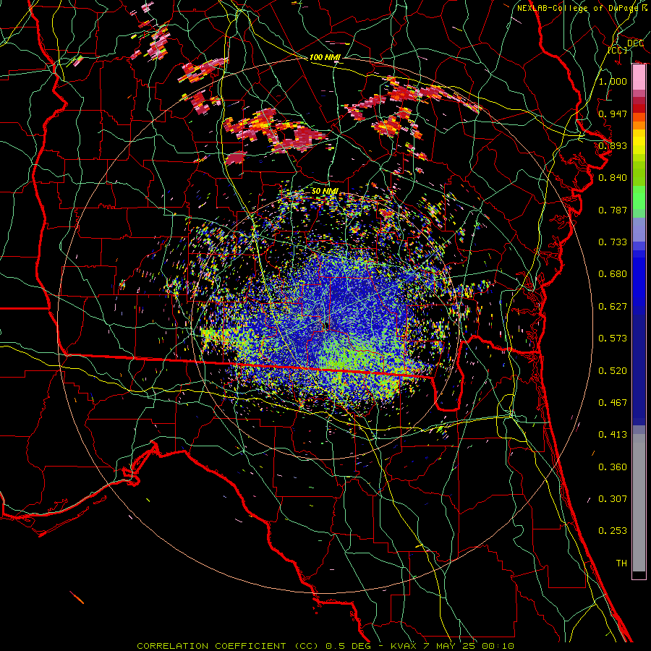Click the 0.253 scale label
Image resolution: width=651 pixels, height=651 pixels.
coord(613,531)
